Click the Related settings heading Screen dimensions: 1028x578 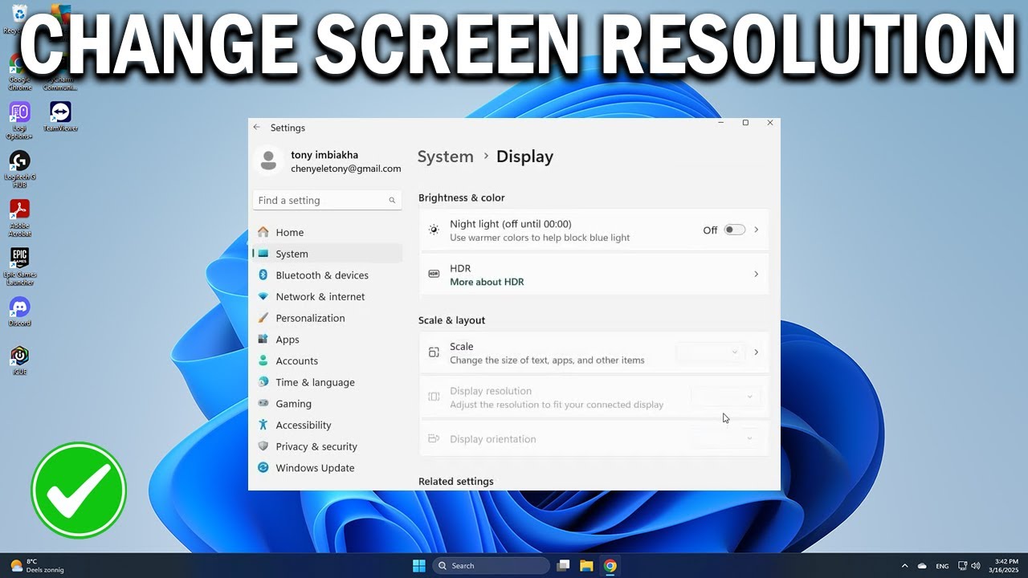click(456, 482)
